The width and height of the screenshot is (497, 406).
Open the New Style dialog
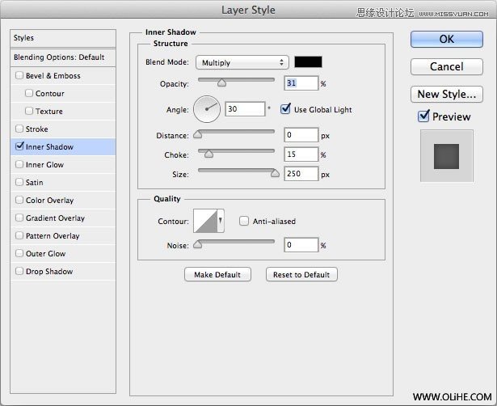point(447,94)
